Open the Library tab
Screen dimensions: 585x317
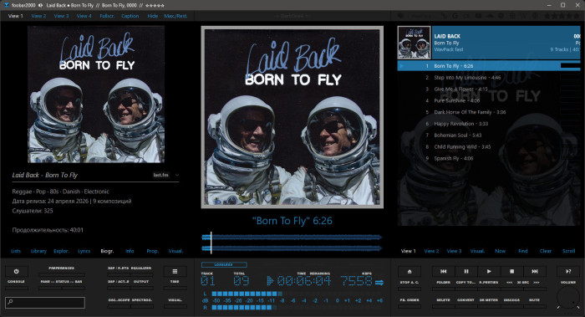(x=38, y=251)
